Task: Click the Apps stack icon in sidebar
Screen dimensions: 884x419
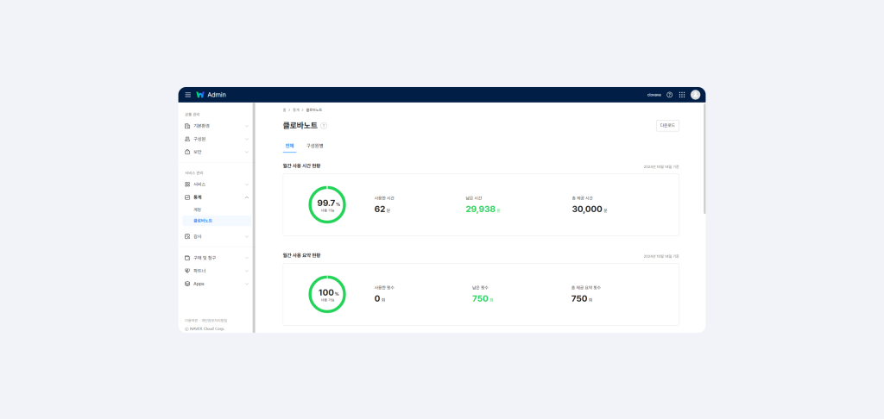Action: pyautogui.click(x=187, y=284)
